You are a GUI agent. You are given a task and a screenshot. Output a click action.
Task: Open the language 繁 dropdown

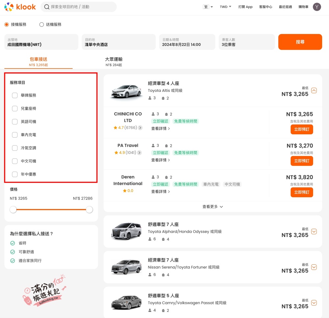click(x=208, y=7)
